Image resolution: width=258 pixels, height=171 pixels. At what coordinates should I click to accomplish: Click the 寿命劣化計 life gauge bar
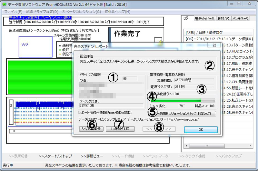point(183,100)
